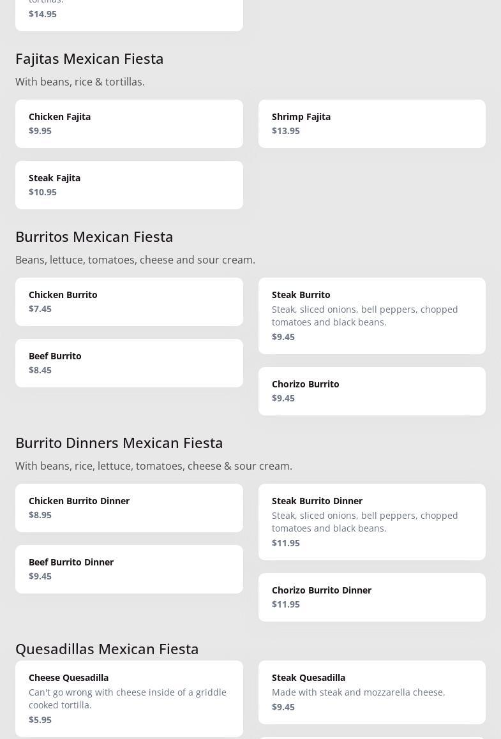Click the $14.95 item card at top
The height and width of the screenshot is (739, 501).
tap(129, 14)
